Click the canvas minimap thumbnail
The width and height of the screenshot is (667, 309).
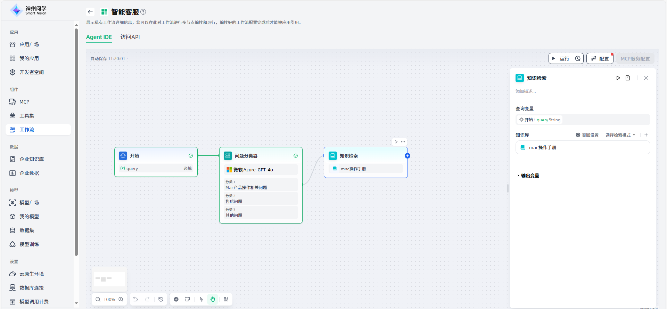(109, 279)
